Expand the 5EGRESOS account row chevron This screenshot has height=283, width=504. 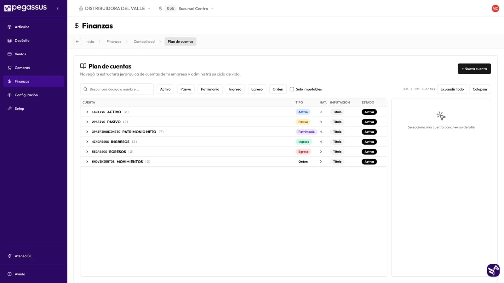(x=87, y=152)
